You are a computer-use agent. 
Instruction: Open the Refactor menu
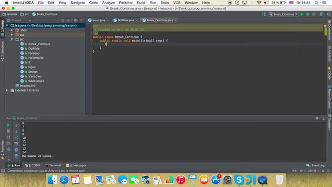coord(126,3)
